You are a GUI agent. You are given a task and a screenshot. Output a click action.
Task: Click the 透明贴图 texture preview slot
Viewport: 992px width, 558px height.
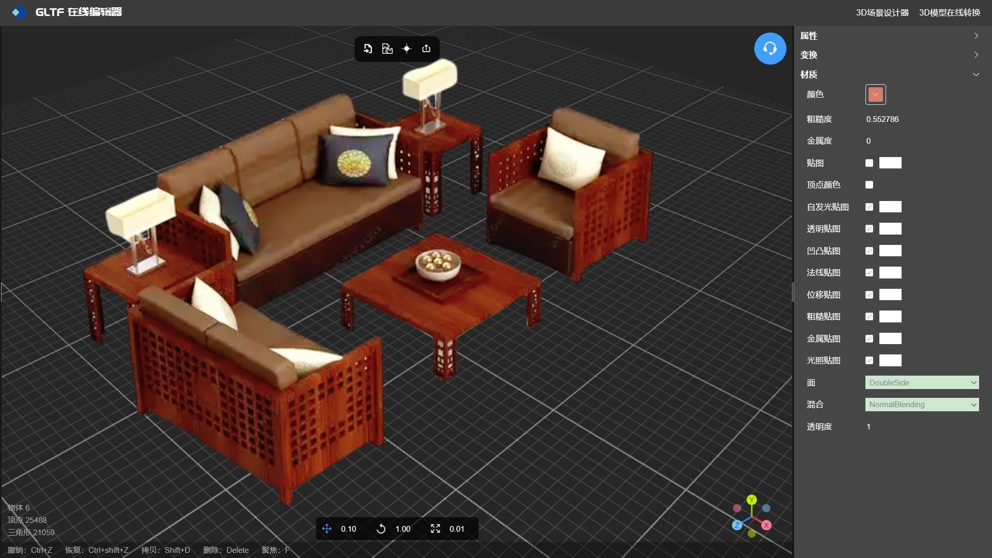coord(890,228)
